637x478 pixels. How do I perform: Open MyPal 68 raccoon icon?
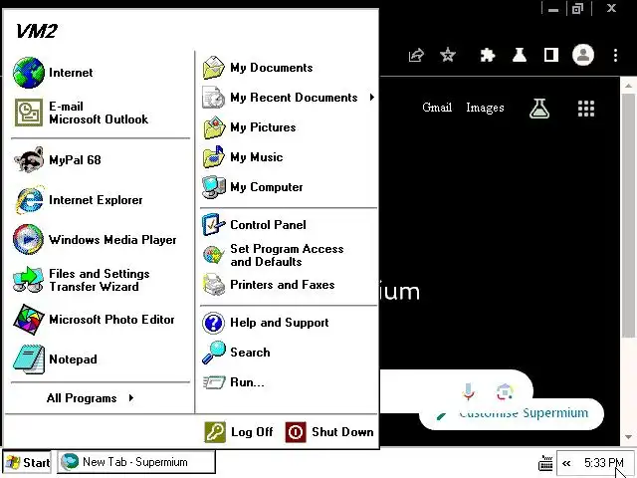(29, 159)
